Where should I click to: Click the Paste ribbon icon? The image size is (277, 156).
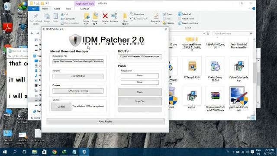pos(55,16)
